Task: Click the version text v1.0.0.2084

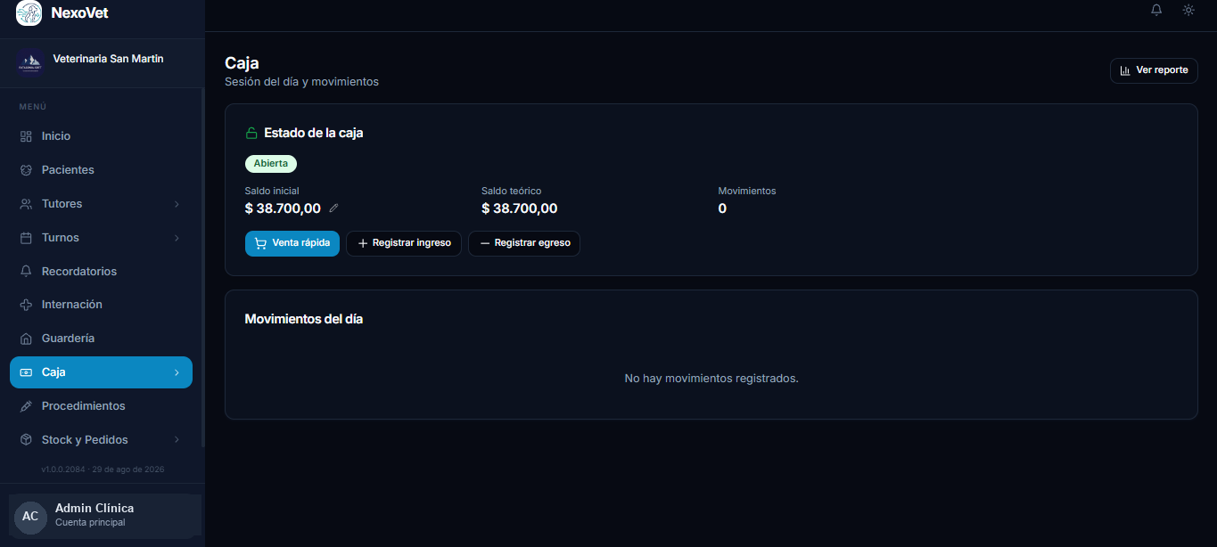Action: [64, 469]
